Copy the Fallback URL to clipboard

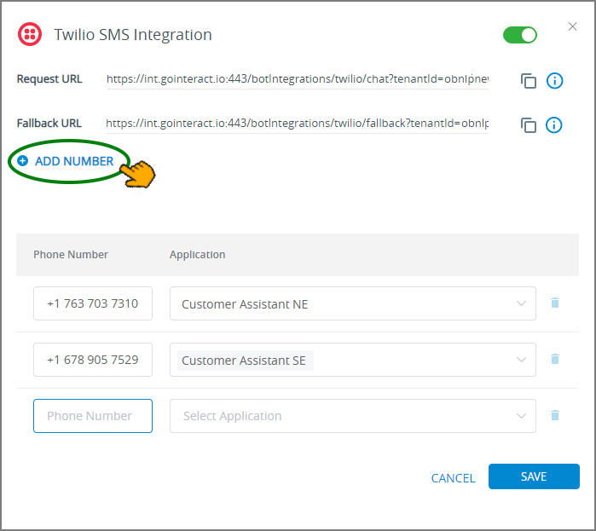click(529, 125)
